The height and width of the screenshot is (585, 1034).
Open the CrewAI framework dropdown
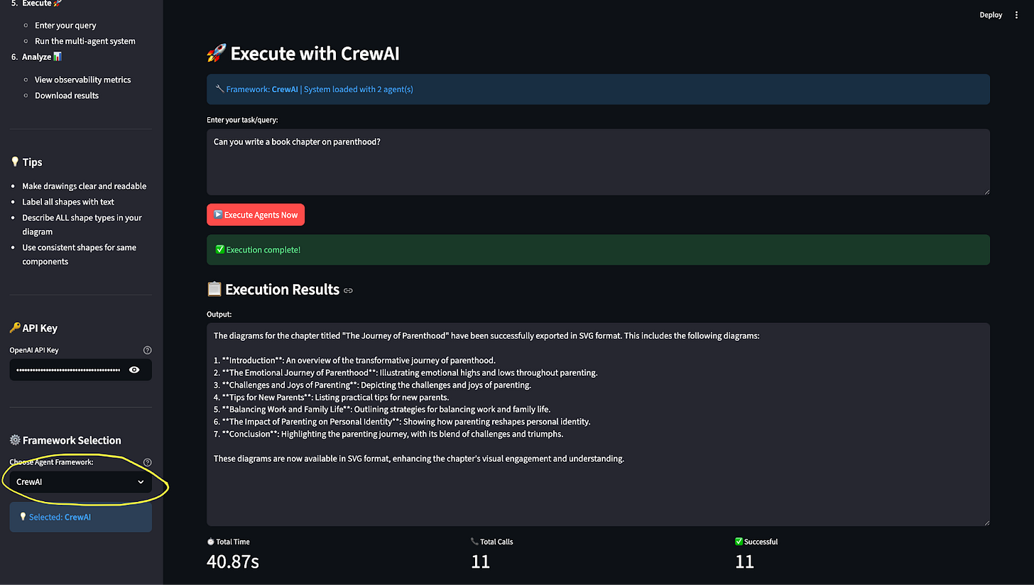[80, 482]
